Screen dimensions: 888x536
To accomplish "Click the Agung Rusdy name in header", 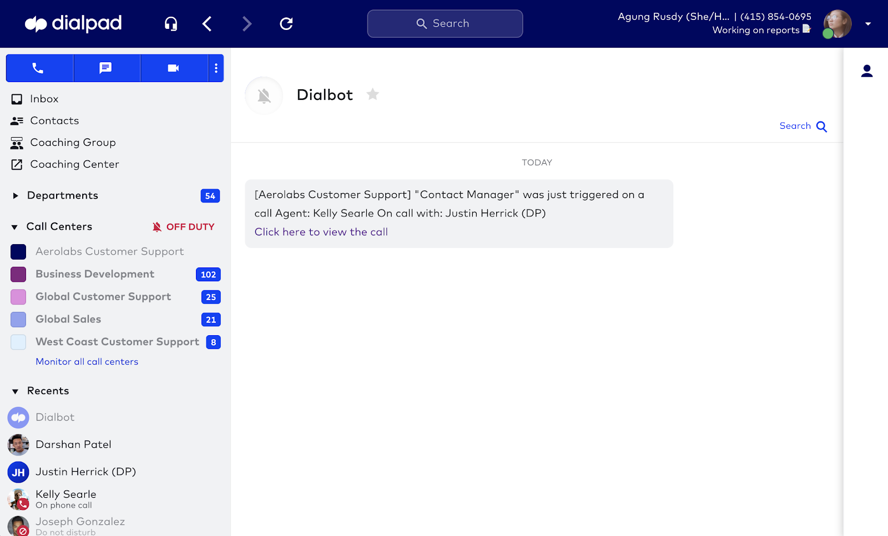I will coord(674,17).
